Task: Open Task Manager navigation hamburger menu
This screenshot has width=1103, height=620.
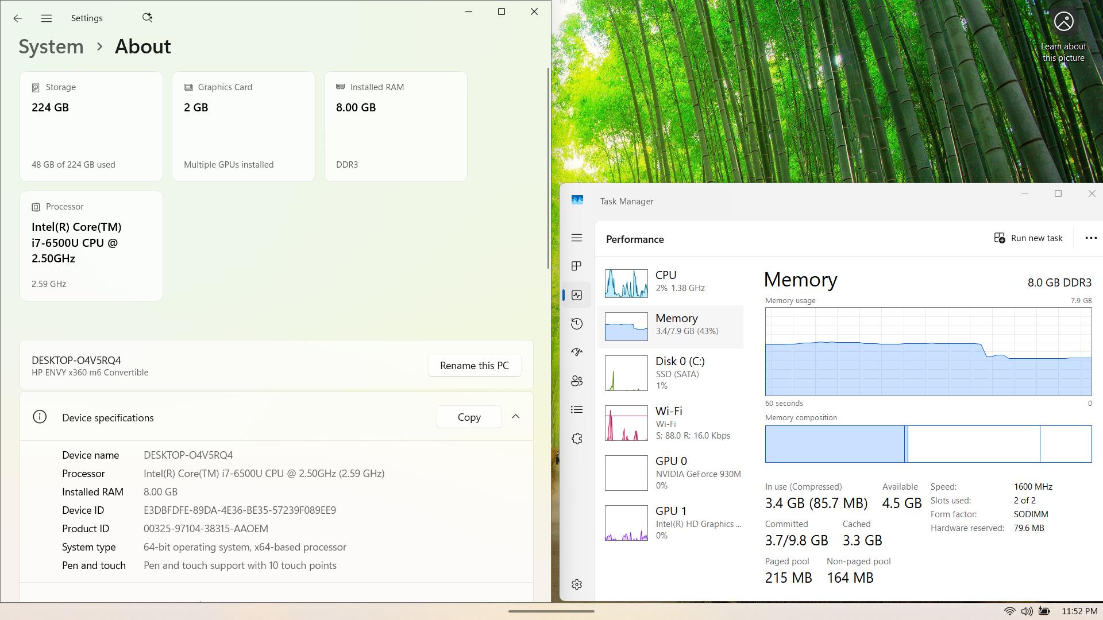Action: click(x=577, y=238)
